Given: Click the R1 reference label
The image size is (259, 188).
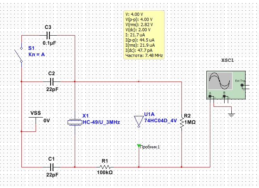Looking at the screenshot, I should (x=105, y=161).
